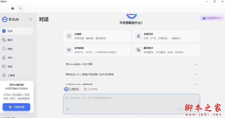Click arrow on the Python prompt row
This screenshot has width=225, height=118.
[x=196, y=64]
